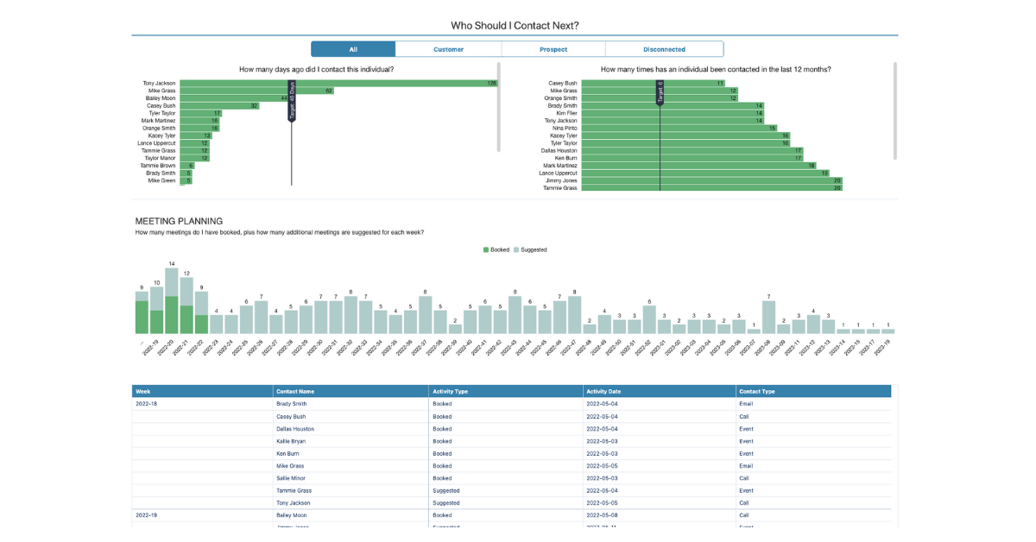Switch to the Prospect tab
The image size is (1036, 542).
[553, 49]
